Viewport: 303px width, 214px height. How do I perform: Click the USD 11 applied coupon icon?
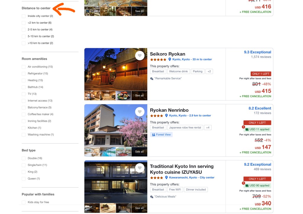coord(246,130)
